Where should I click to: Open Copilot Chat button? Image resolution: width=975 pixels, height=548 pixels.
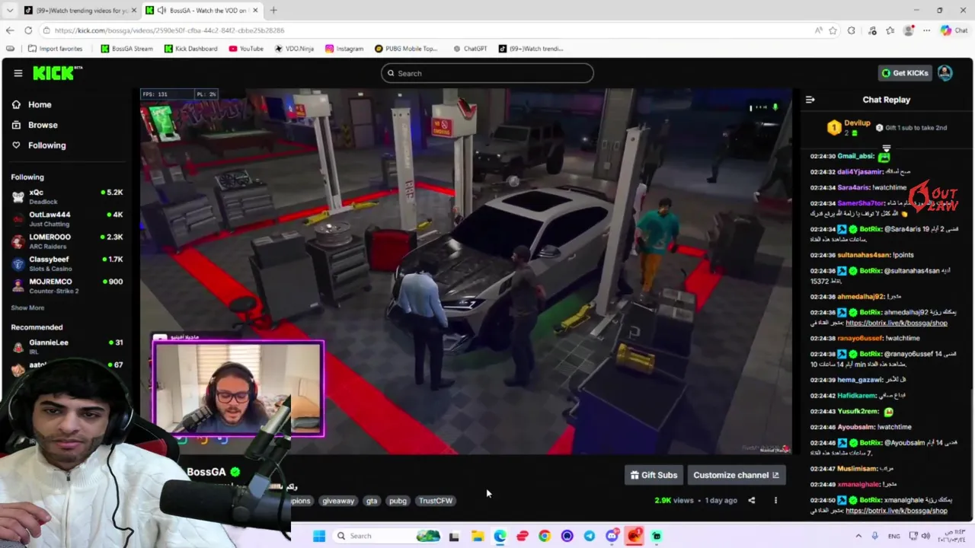point(954,30)
